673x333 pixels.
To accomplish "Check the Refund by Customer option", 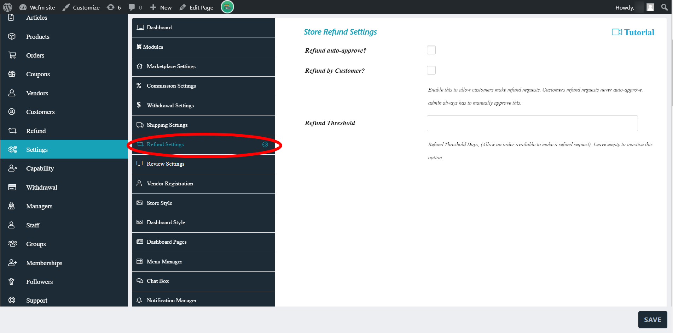I will pyautogui.click(x=431, y=70).
